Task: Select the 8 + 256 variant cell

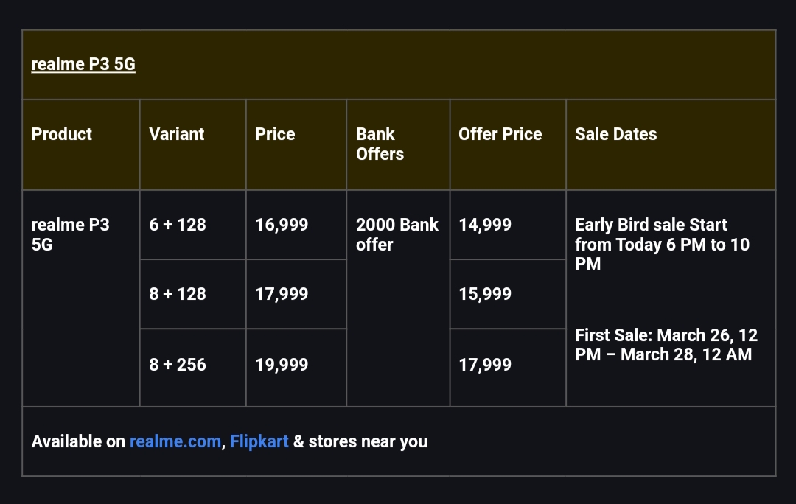Action: [x=178, y=365]
